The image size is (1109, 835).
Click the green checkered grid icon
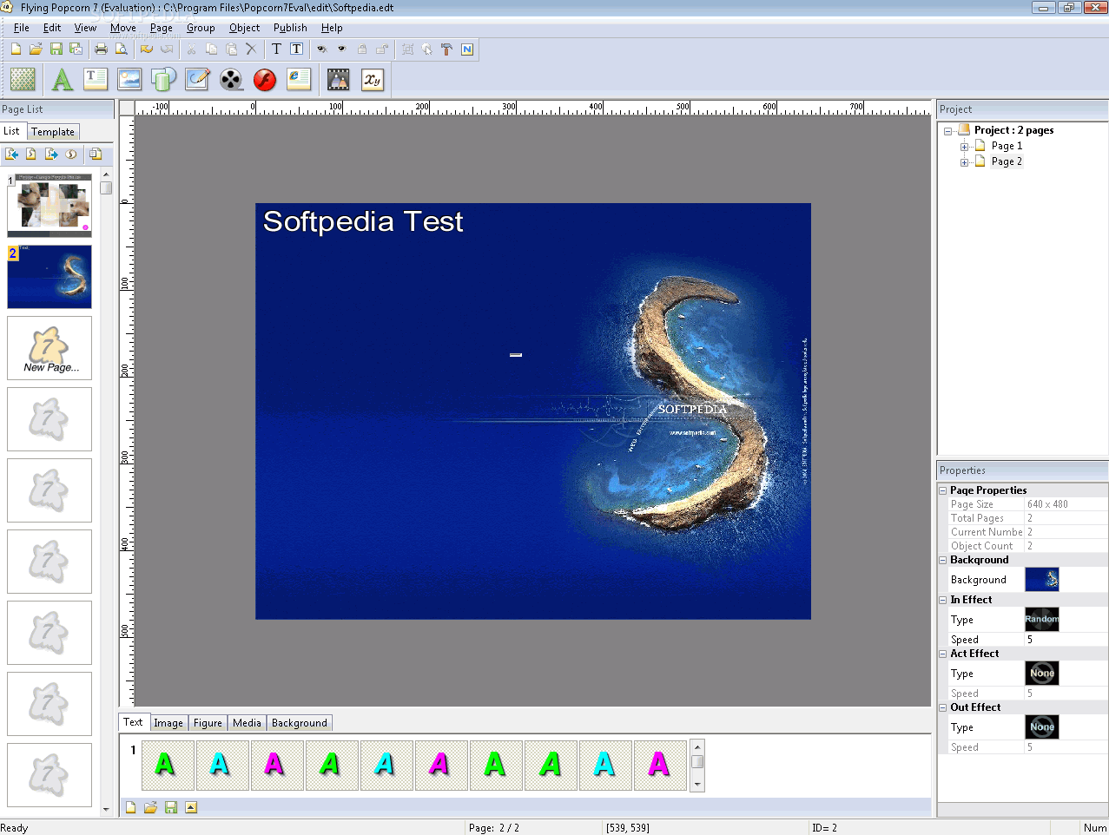pos(23,80)
